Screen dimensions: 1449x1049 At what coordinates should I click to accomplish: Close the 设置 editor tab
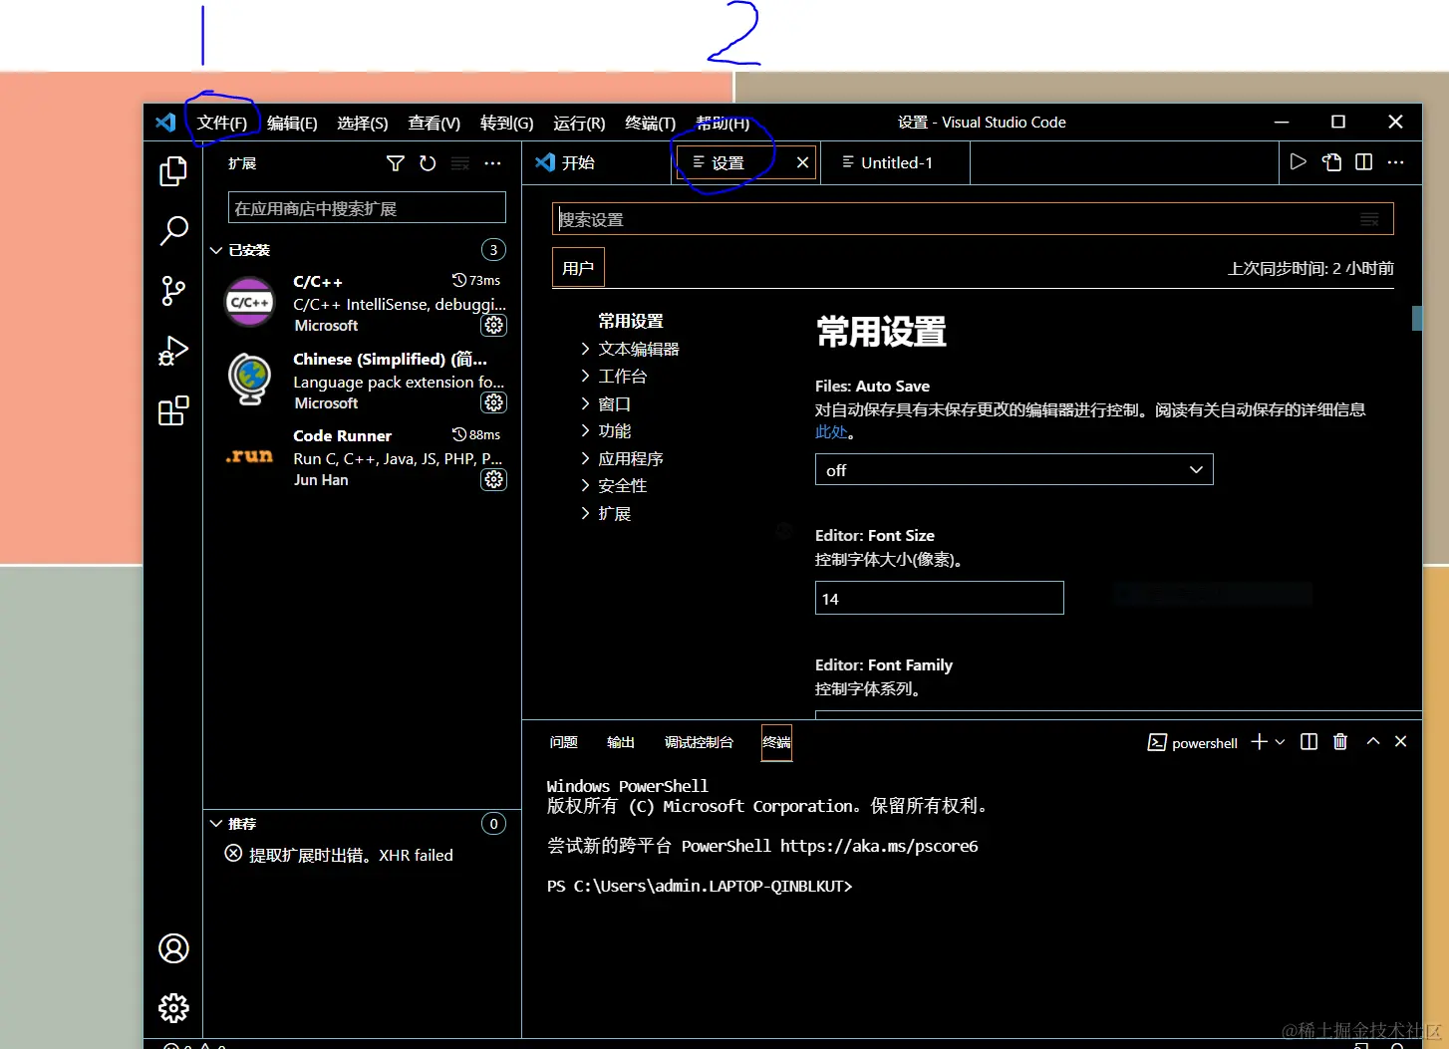point(802,162)
